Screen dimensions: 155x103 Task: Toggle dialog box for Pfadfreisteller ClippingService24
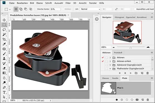(107, 69)
